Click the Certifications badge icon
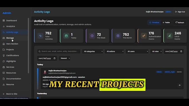189x106 pixels. click(4, 55)
